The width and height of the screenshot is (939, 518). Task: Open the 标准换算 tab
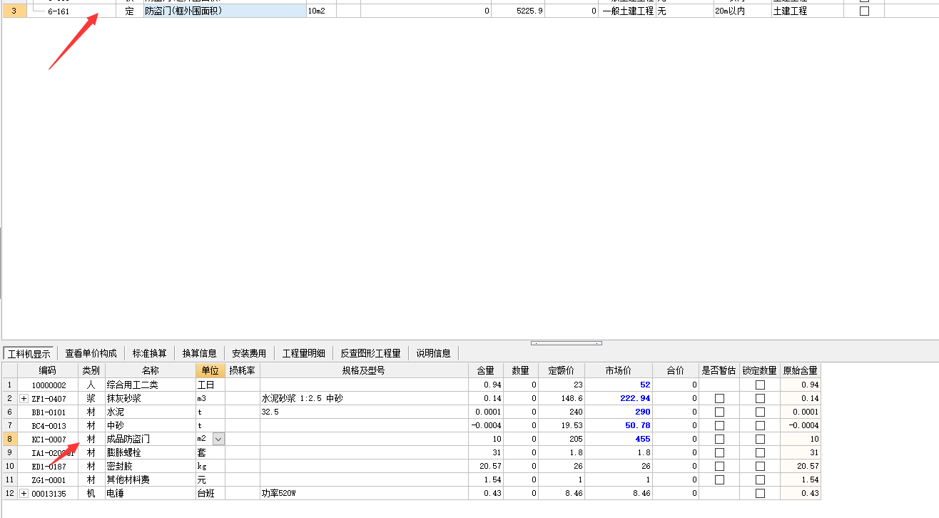click(x=149, y=353)
